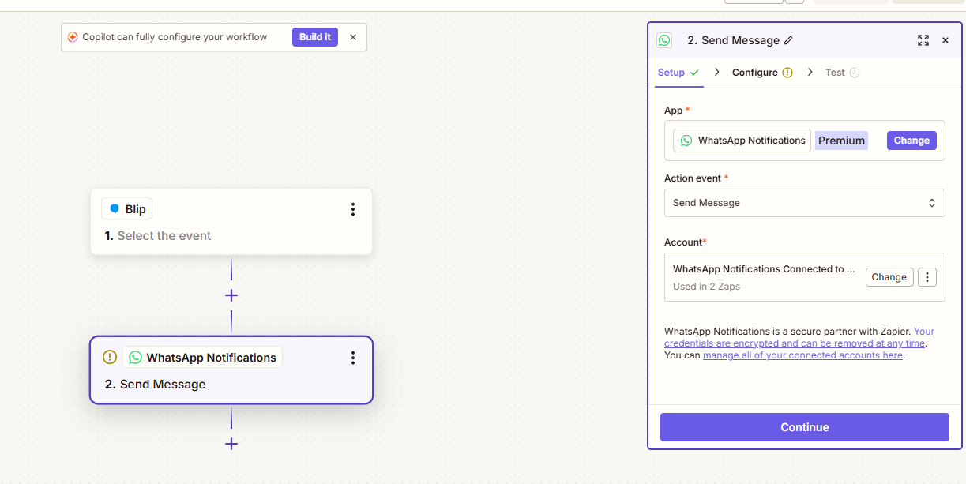Click the Premium badge
The height and width of the screenshot is (484, 966).
(841, 141)
